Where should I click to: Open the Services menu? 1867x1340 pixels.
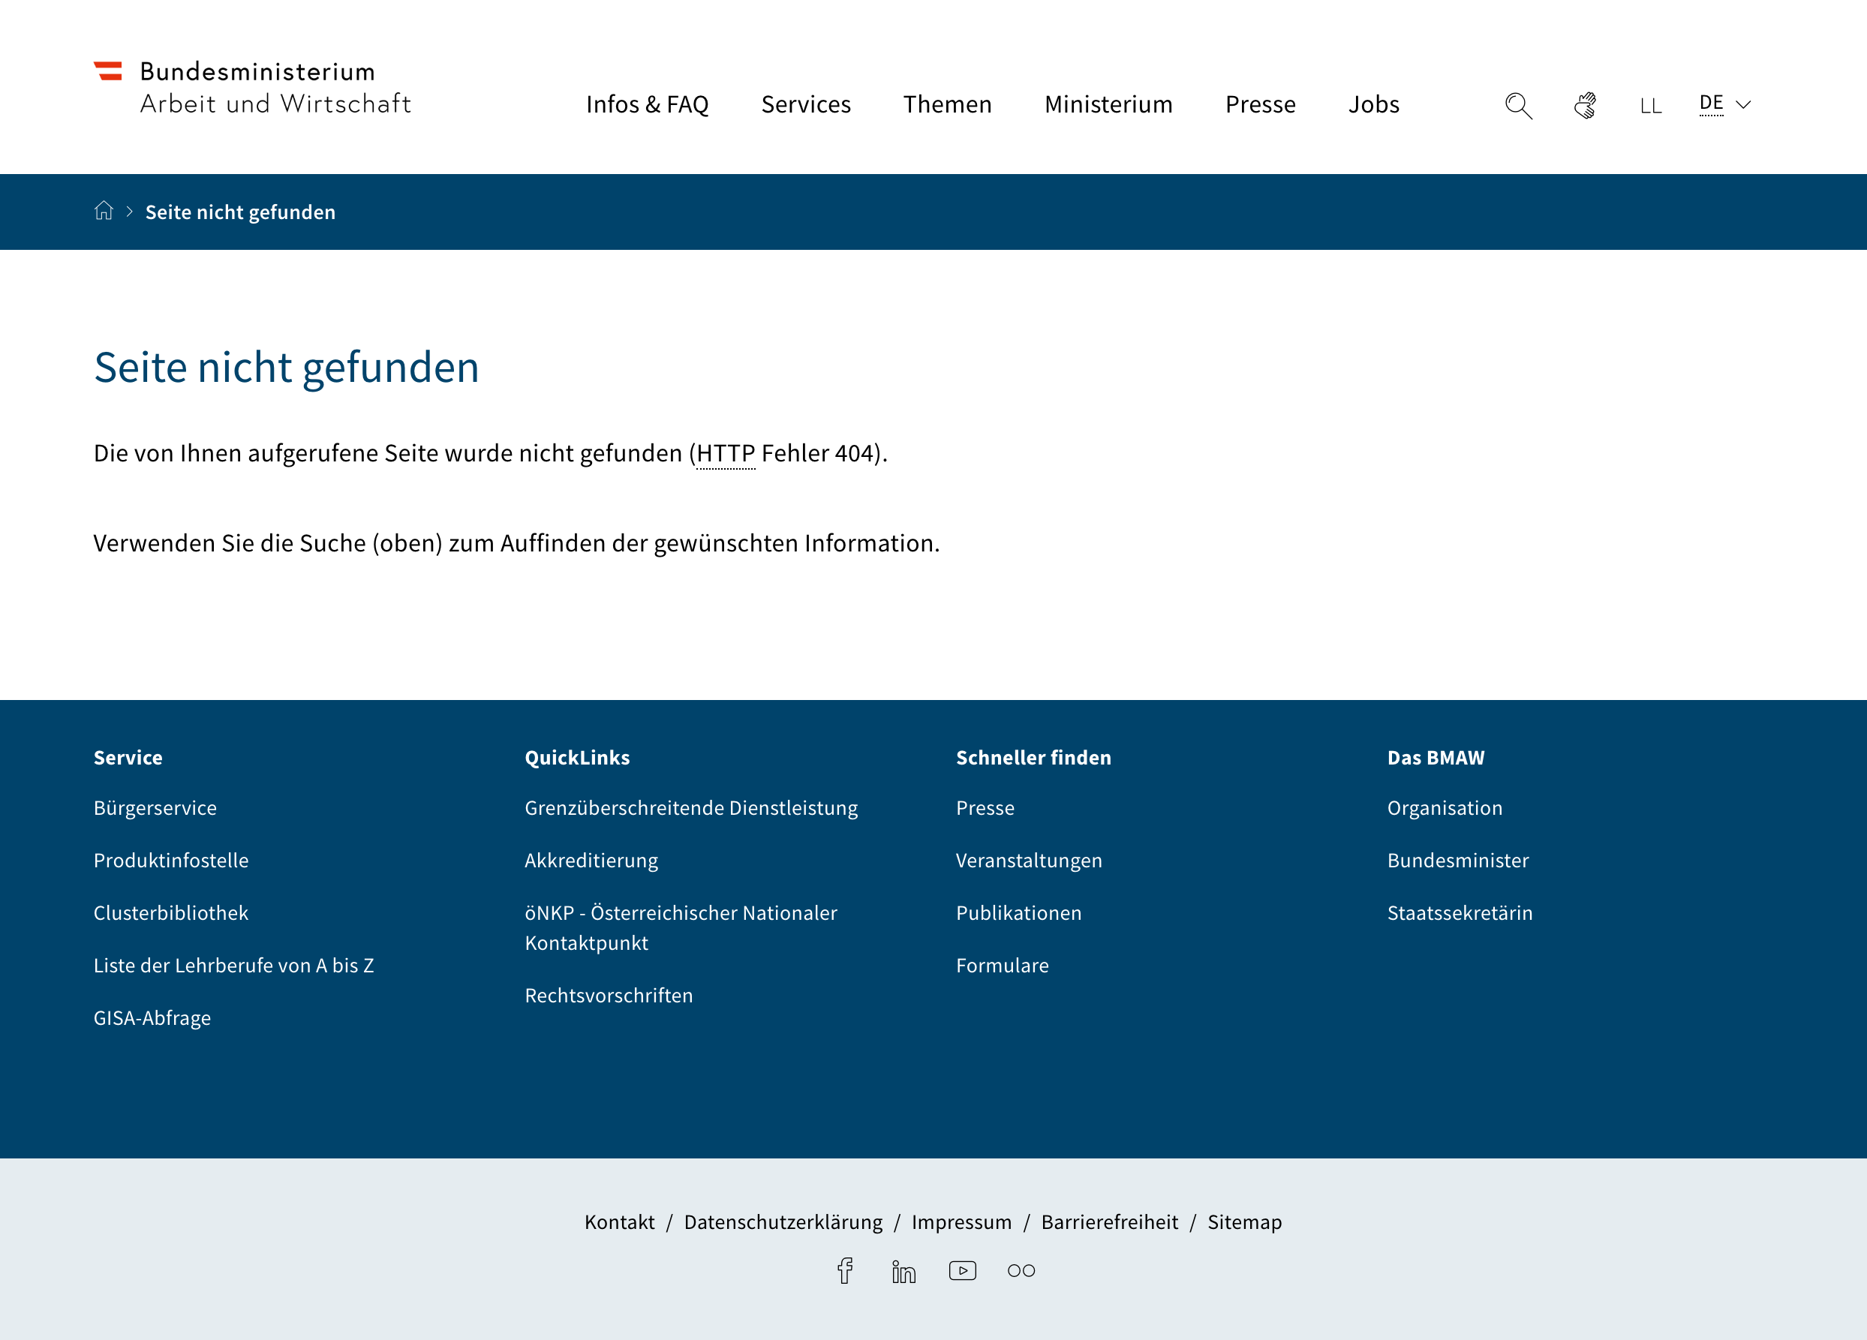pyautogui.click(x=806, y=104)
